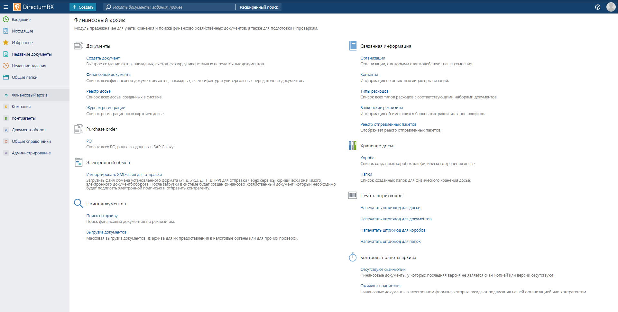Image resolution: width=618 pixels, height=312 pixels.
Task: Open the Поиск по архиву link
Action: point(102,216)
